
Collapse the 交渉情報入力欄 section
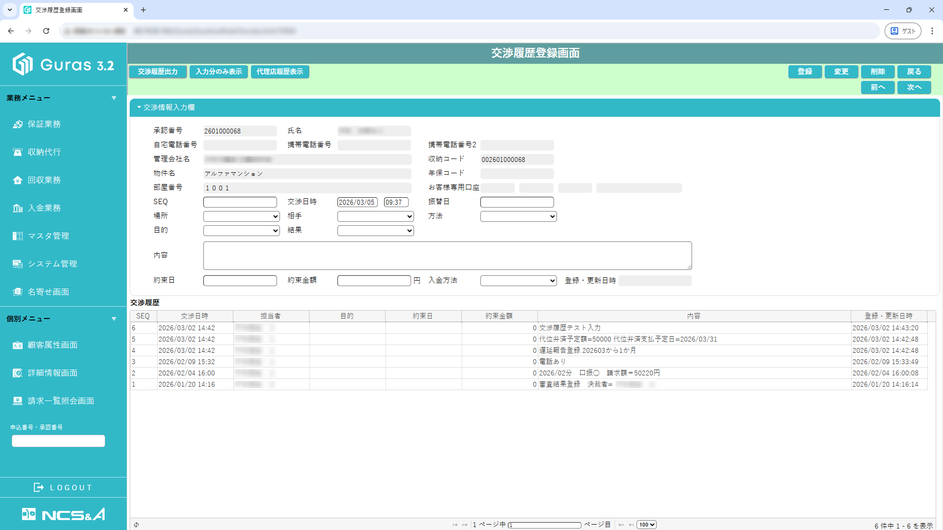pos(139,107)
